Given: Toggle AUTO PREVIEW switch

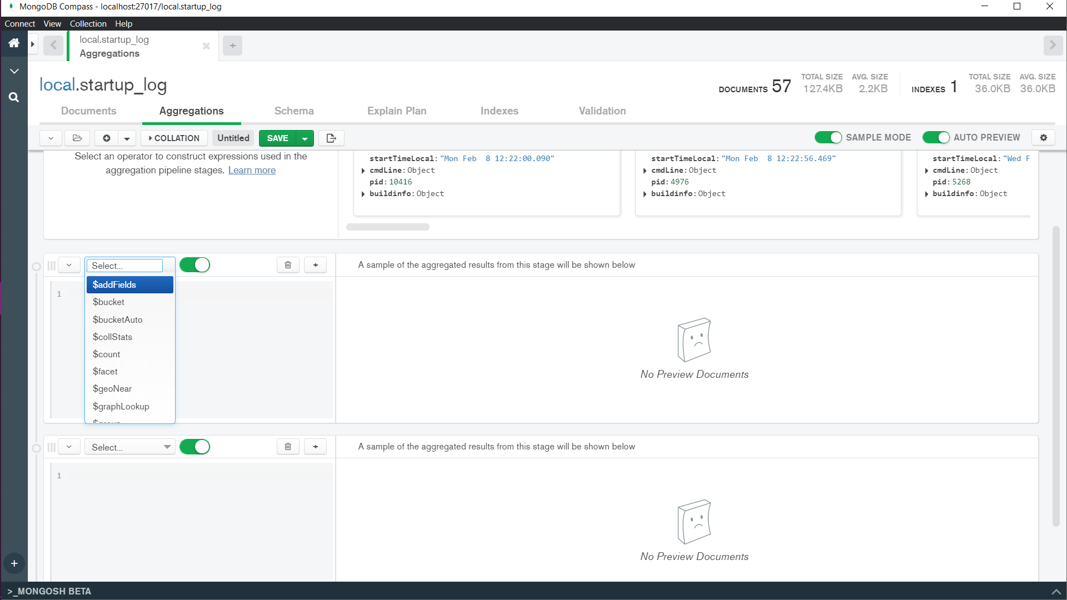Looking at the screenshot, I should coord(936,137).
